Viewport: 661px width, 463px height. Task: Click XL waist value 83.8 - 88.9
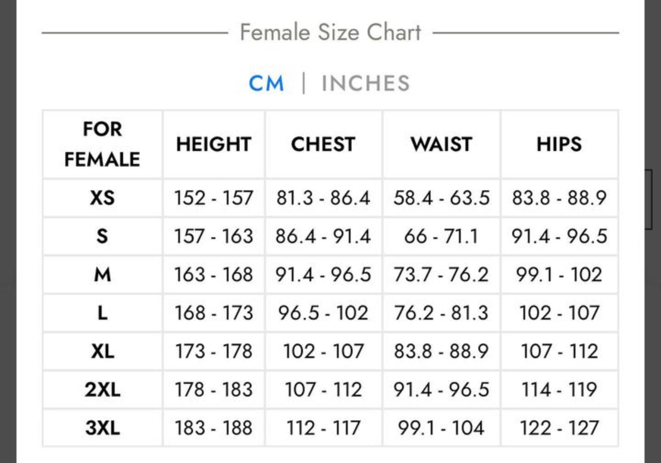[x=441, y=351]
